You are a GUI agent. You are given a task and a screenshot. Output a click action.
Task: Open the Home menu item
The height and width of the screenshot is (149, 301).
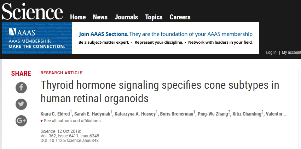(x=78, y=17)
